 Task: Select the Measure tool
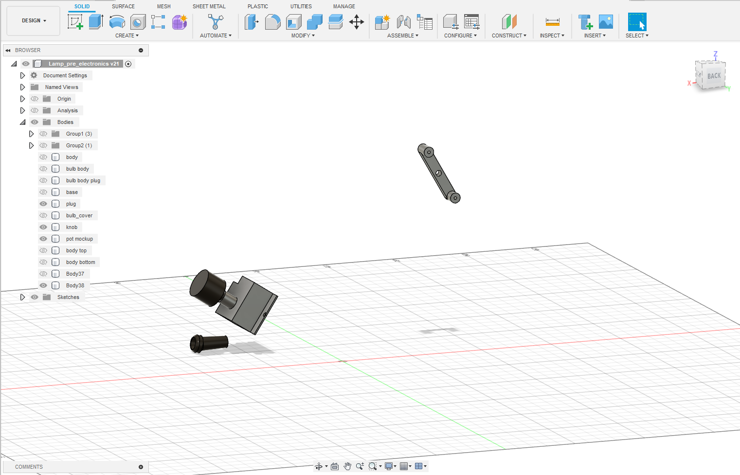pyautogui.click(x=552, y=22)
